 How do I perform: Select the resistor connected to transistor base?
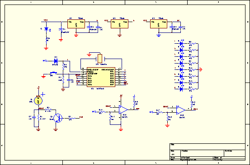click(72, 118)
